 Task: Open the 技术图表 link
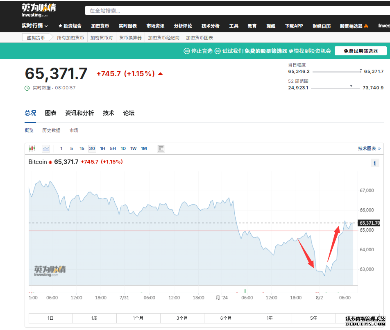tap(369, 148)
